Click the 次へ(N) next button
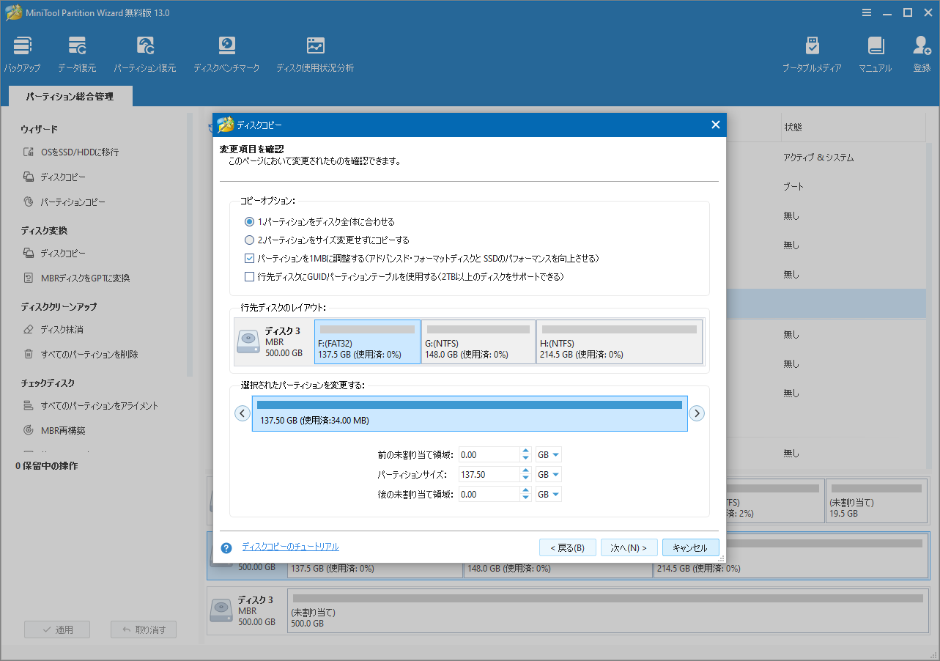940x661 pixels. 629,547
